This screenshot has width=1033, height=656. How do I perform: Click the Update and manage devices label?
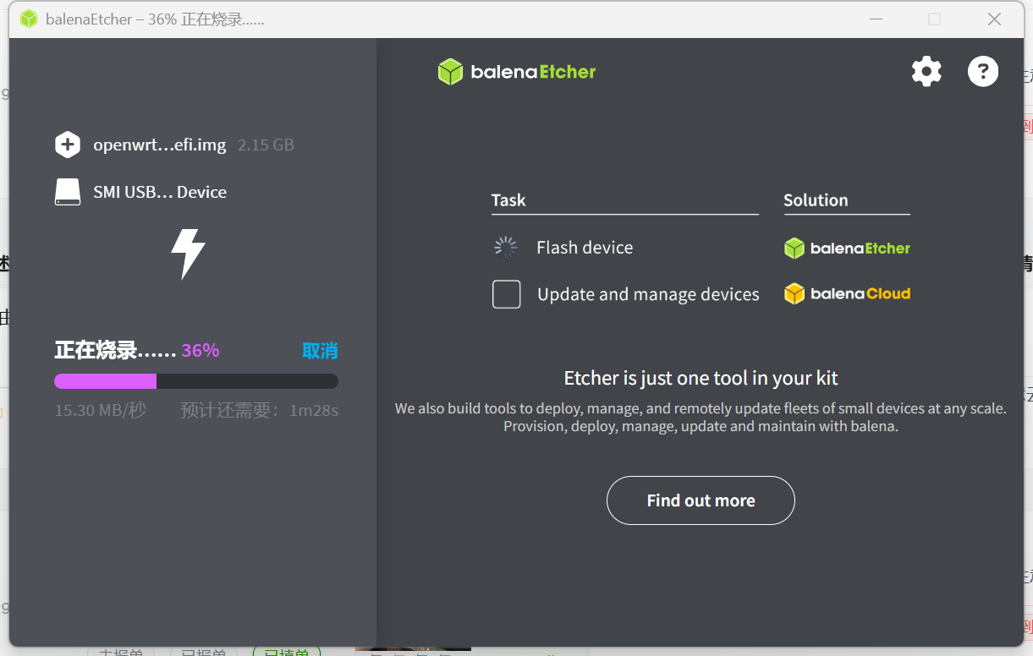coord(648,294)
